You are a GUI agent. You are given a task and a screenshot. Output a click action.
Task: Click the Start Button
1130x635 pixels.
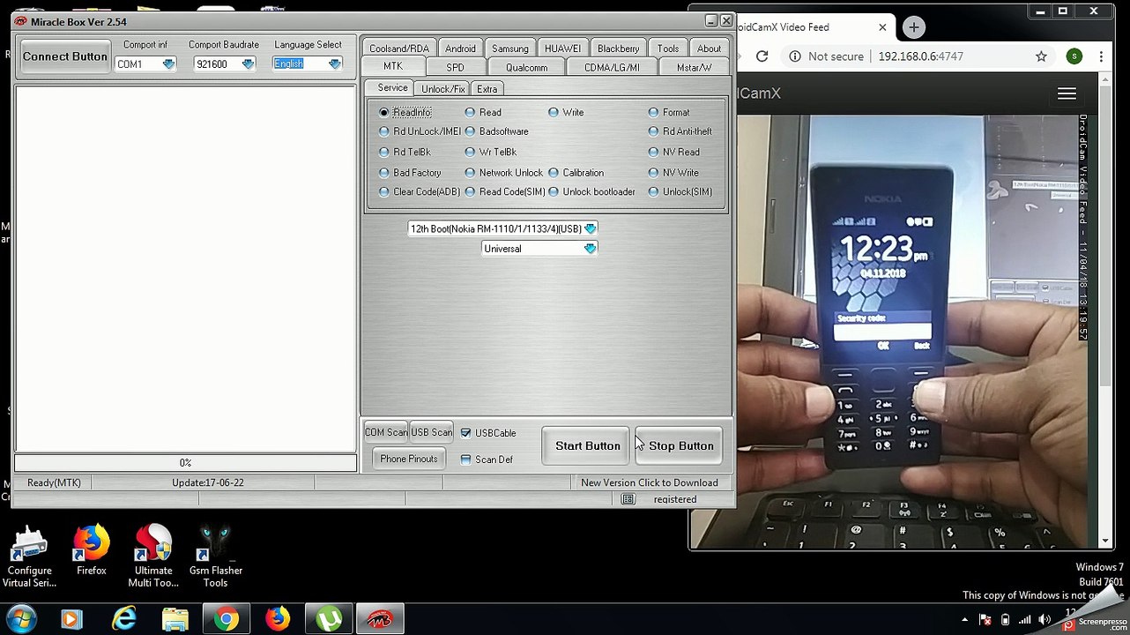pyautogui.click(x=587, y=446)
